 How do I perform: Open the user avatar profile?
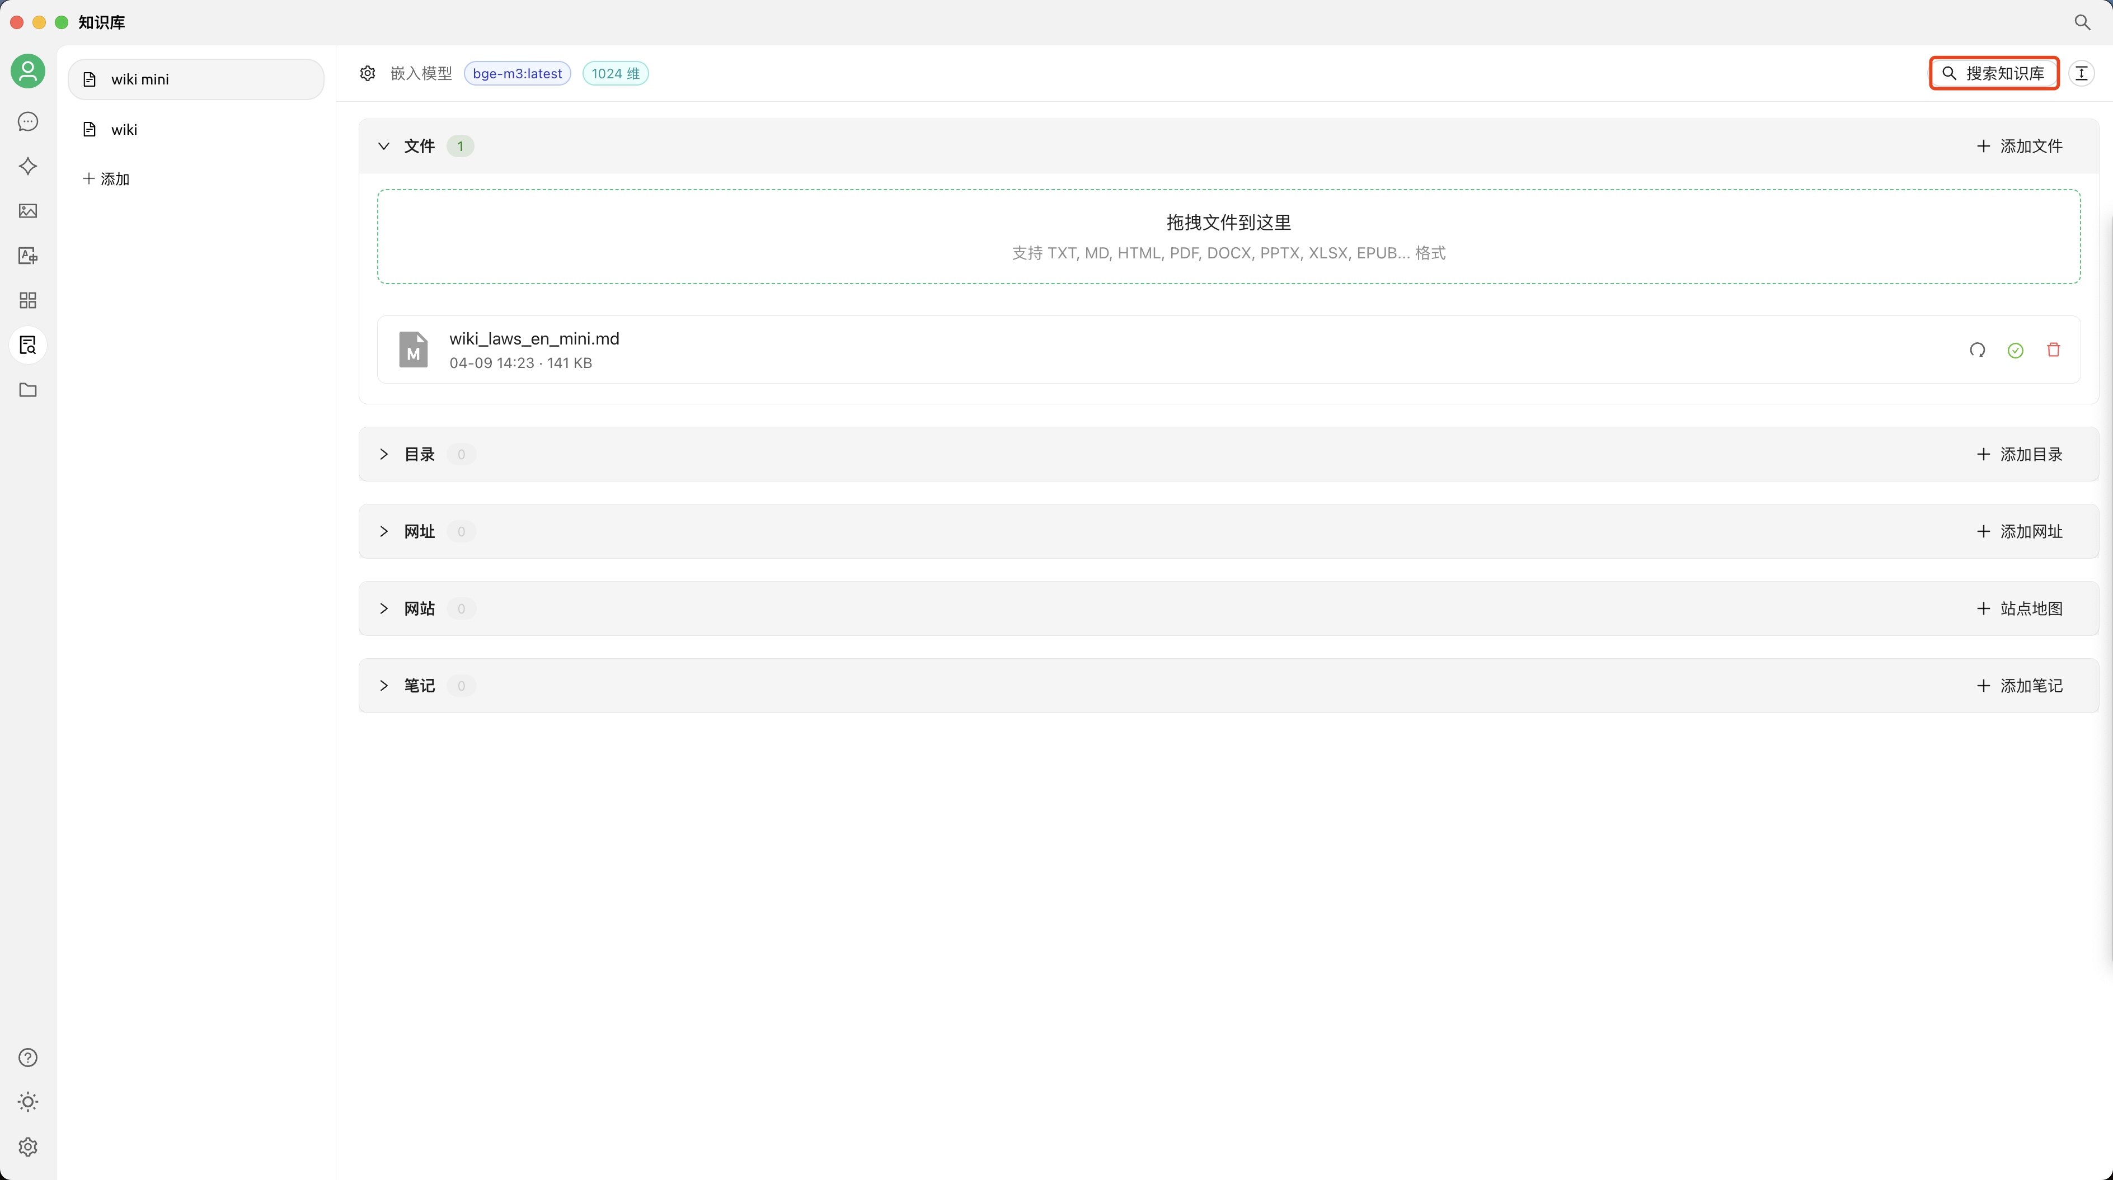tap(28, 72)
